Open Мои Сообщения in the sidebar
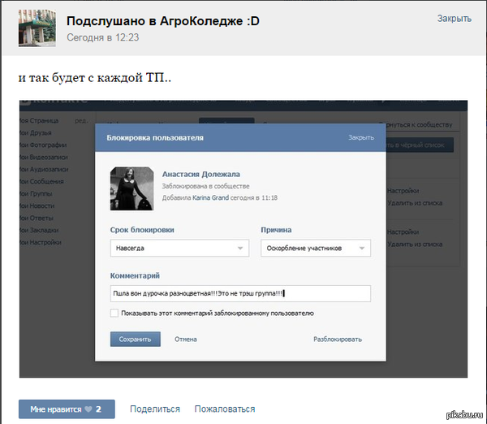 pyautogui.click(x=41, y=181)
